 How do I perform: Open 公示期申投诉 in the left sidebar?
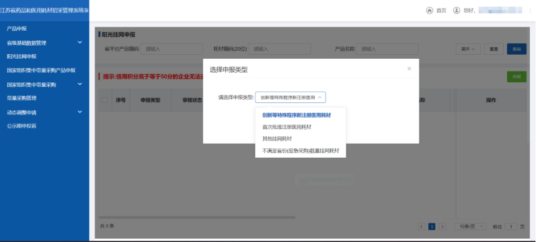[21, 126]
